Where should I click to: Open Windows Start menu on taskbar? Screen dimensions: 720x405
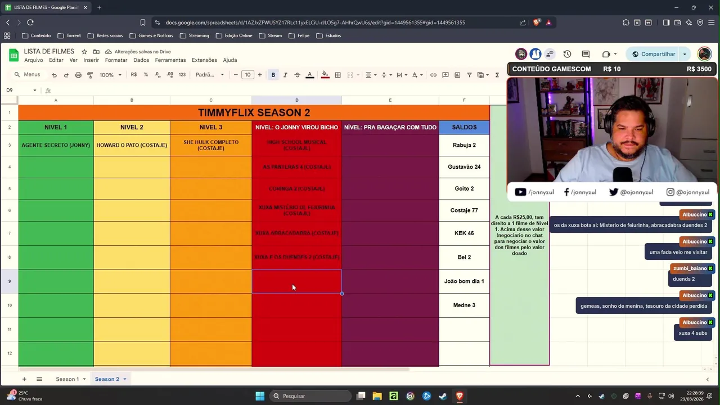tap(260, 396)
